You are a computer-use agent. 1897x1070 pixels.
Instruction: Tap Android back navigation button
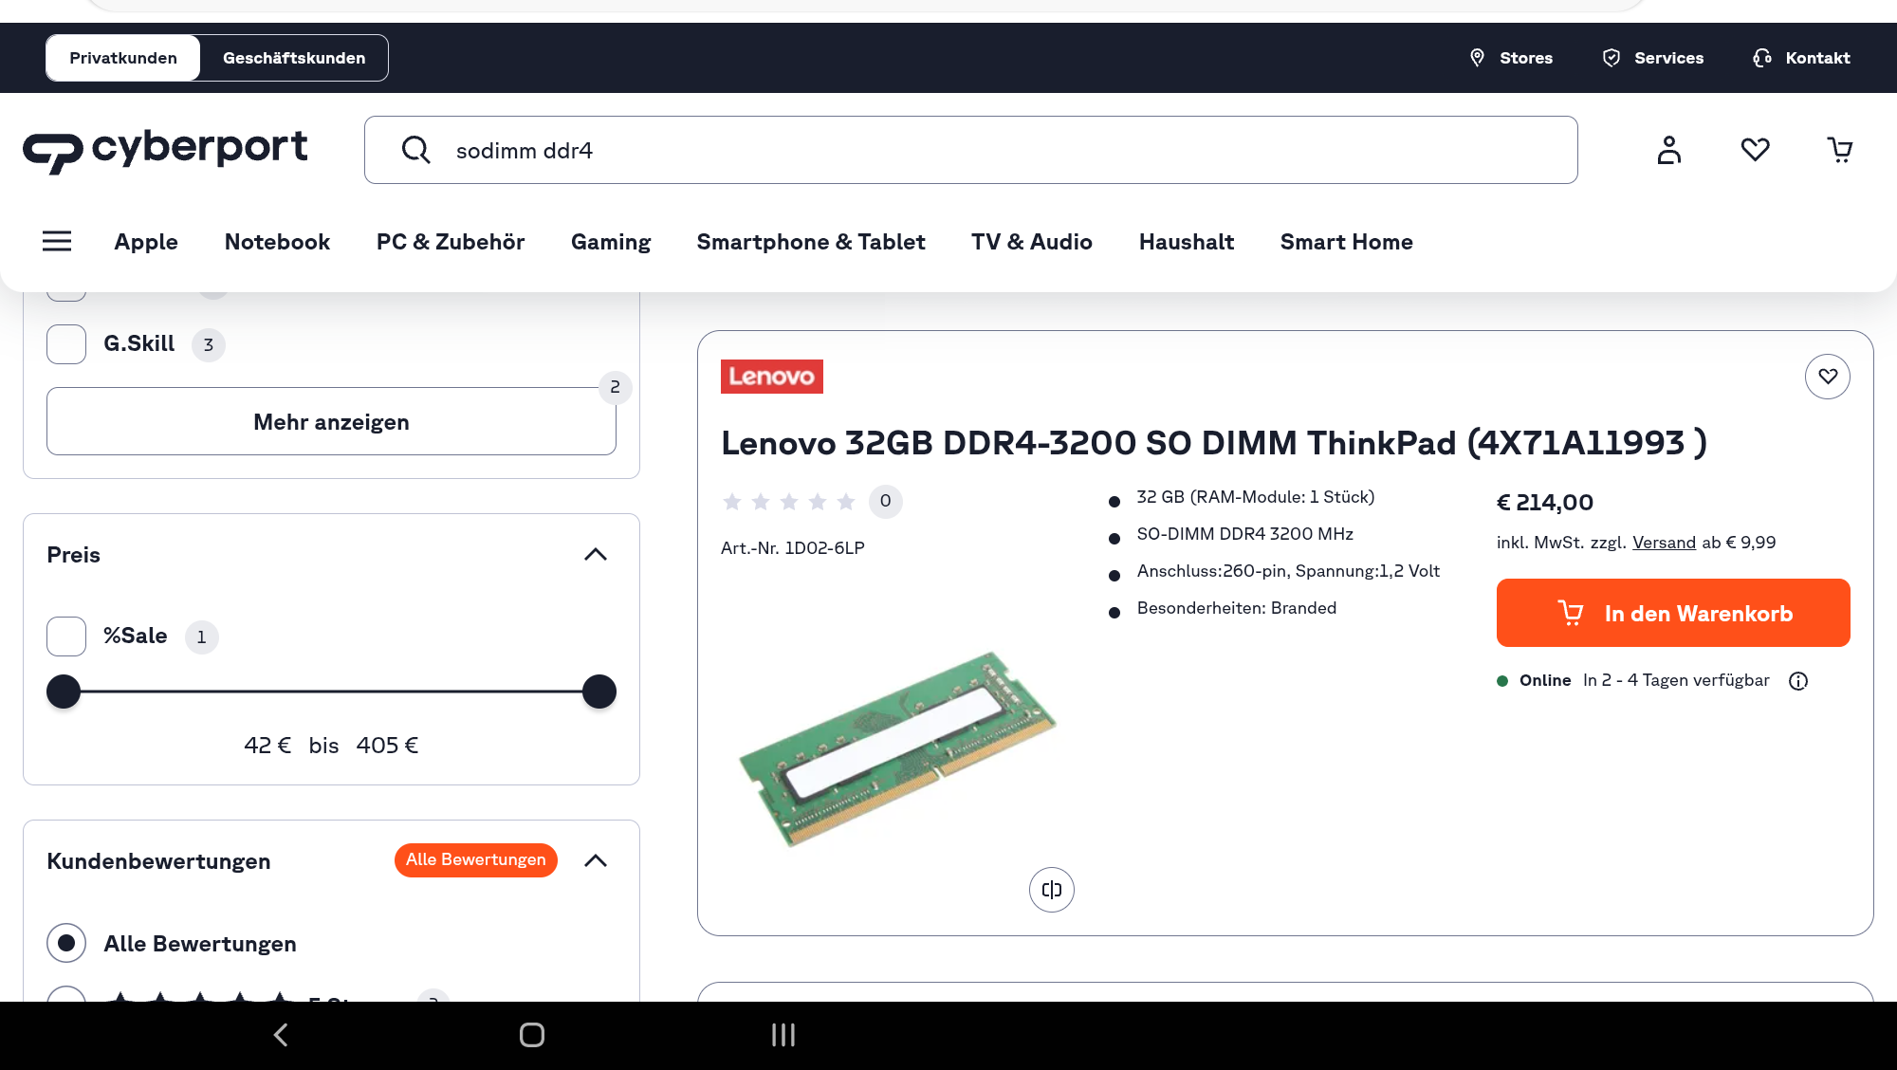pos(281,1035)
